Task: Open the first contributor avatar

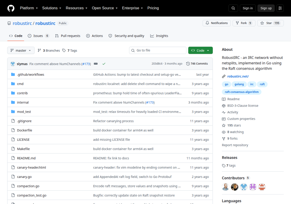Action: (225, 187)
